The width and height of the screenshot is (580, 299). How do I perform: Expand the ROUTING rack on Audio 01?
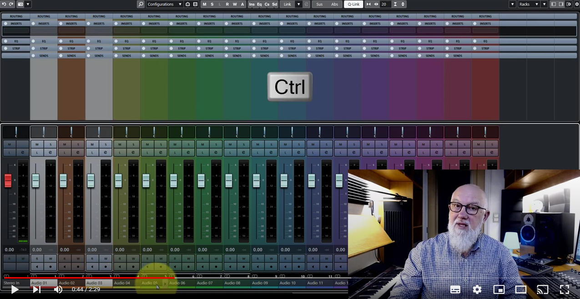click(44, 16)
